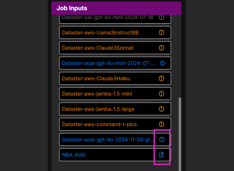
Task: Choose Dataster-aoai-gpt-4o-2024-11-20-gl... label
Action: coord(108,139)
